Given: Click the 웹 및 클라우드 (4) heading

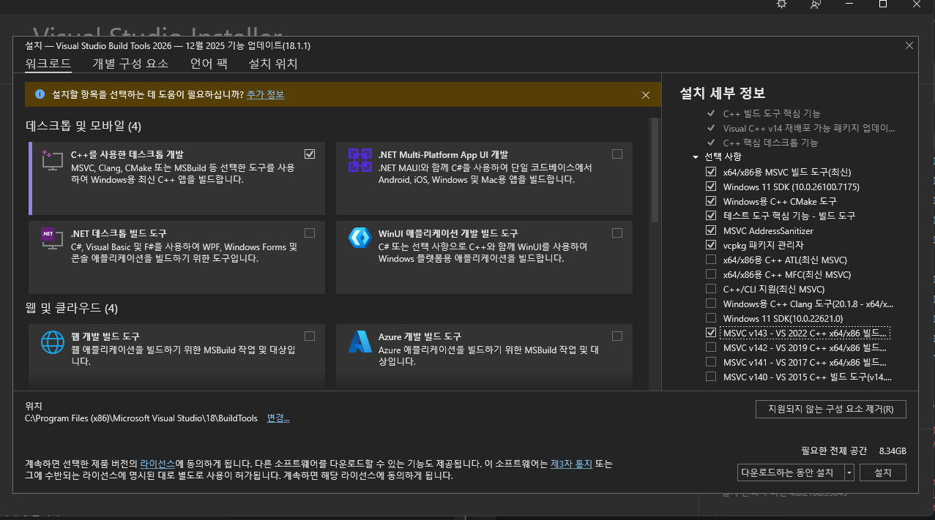Looking at the screenshot, I should pyautogui.click(x=72, y=308).
